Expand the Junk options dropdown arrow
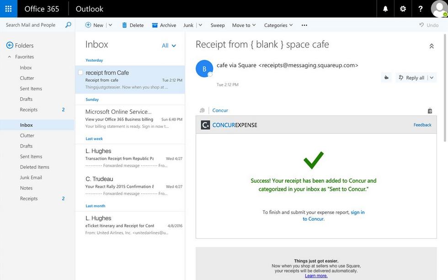The height and width of the screenshot is (280, 448). pyautogui.click(x=200, y=25)
